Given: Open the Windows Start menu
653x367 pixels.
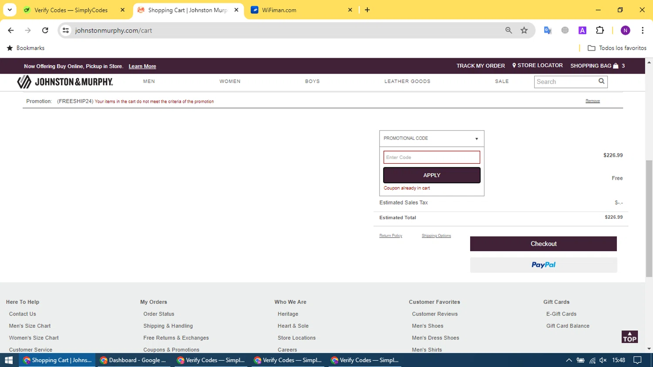Looking at the screenshot, I should pyautogui.click(x=9, y=360).
